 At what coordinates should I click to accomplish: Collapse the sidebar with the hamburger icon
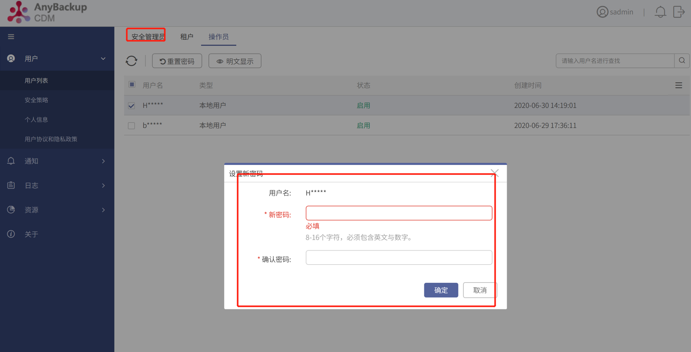click(11, 36)
